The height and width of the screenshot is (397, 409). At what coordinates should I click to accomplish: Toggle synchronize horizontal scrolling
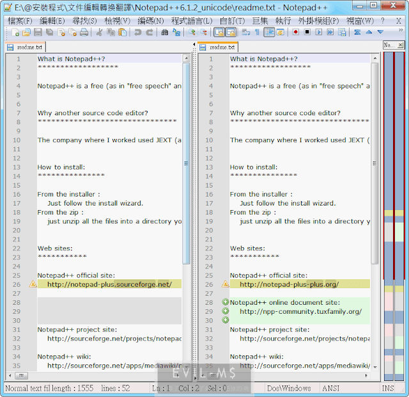pyautogui.click(x=231, y=32)
